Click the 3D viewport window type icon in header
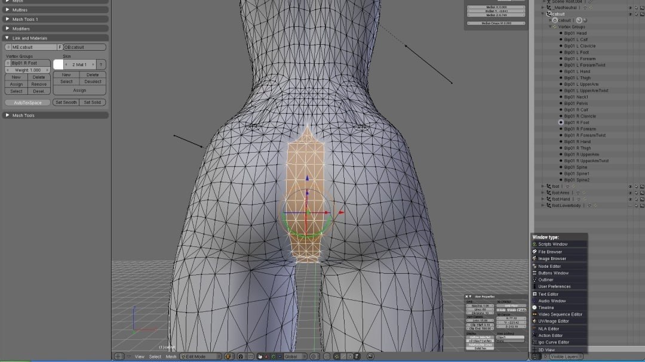This screenshot has width=645, height=362. (x=119, y=356)
